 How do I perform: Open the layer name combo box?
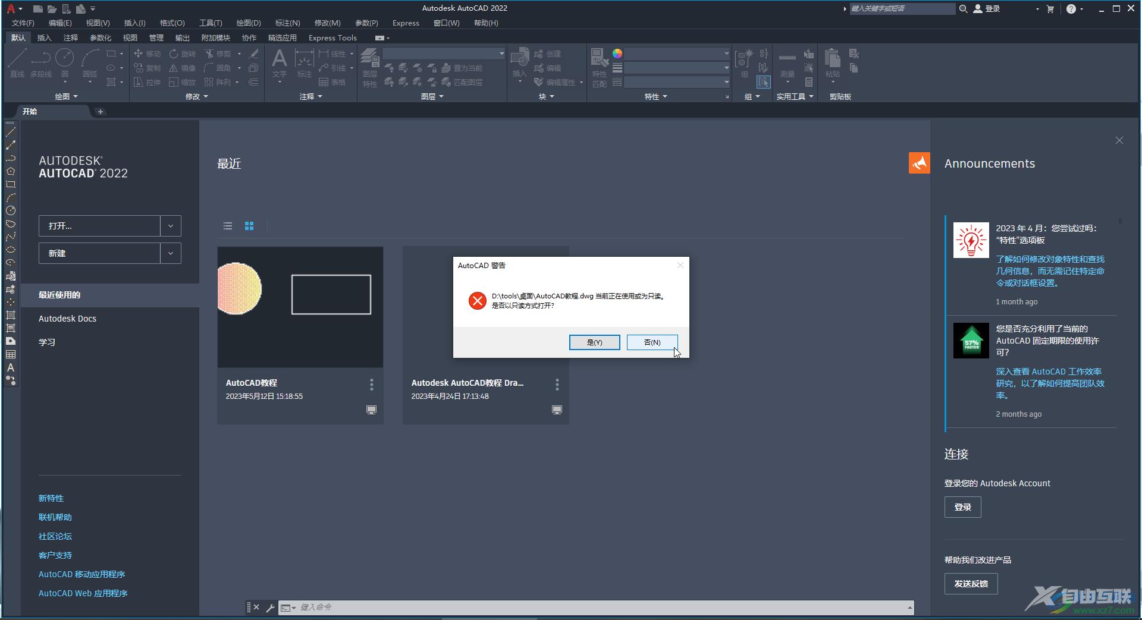point(444,53)
